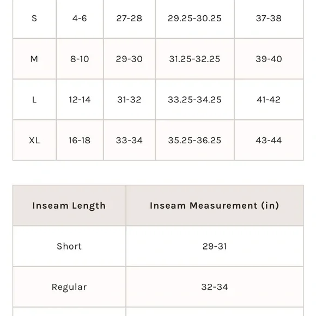Select the 12-14 size cell
The width and height of the screenshot is (316, 316).
click(80, 100)
